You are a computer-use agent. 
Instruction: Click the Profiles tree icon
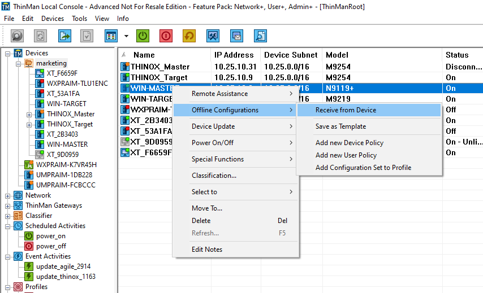pos(18,287)
